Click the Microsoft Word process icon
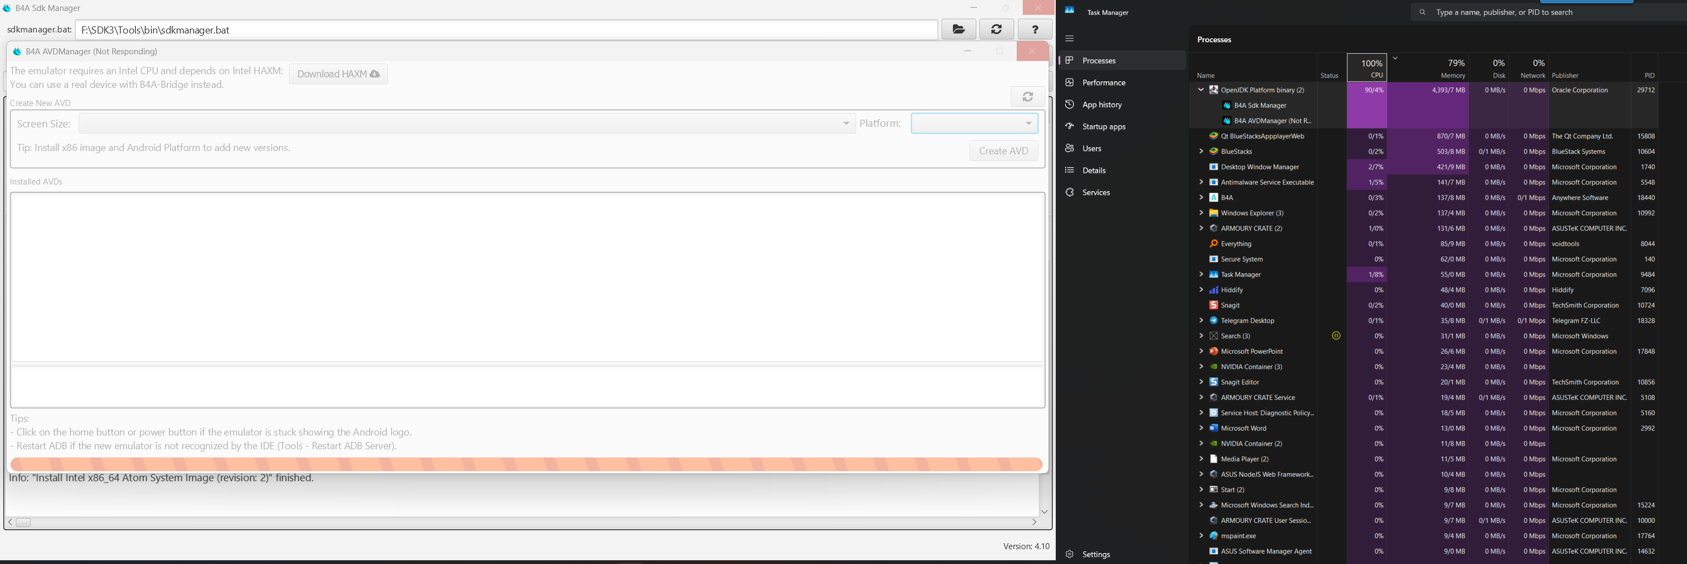 point(1214,428)
